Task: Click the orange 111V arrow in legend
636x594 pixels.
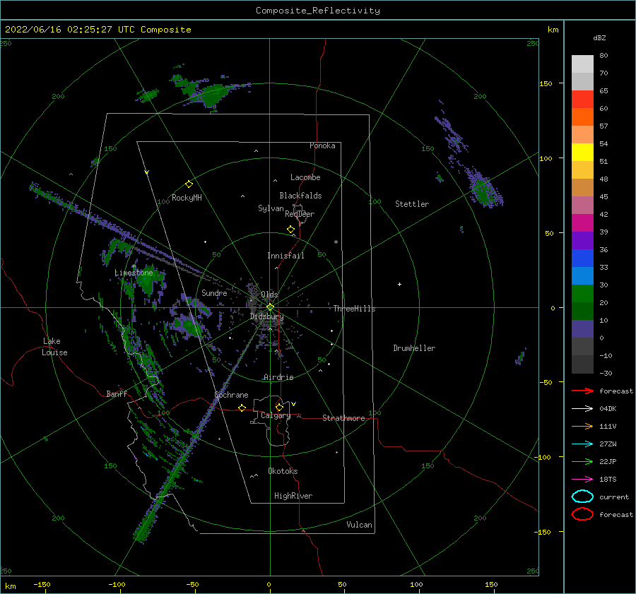Action: (582, 426)
